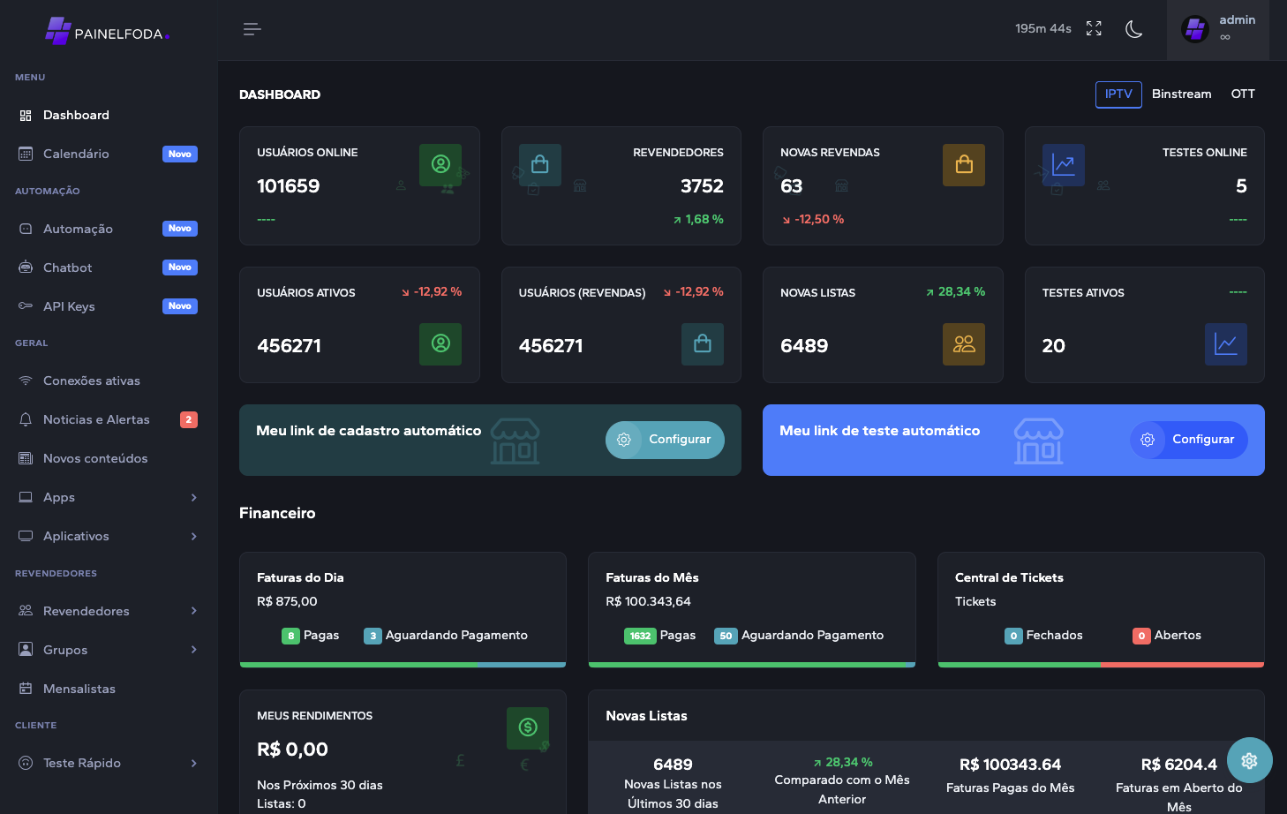Configure the automatic test link
The height and width of the screenshot is (814, 1287).
point(1188,440)
